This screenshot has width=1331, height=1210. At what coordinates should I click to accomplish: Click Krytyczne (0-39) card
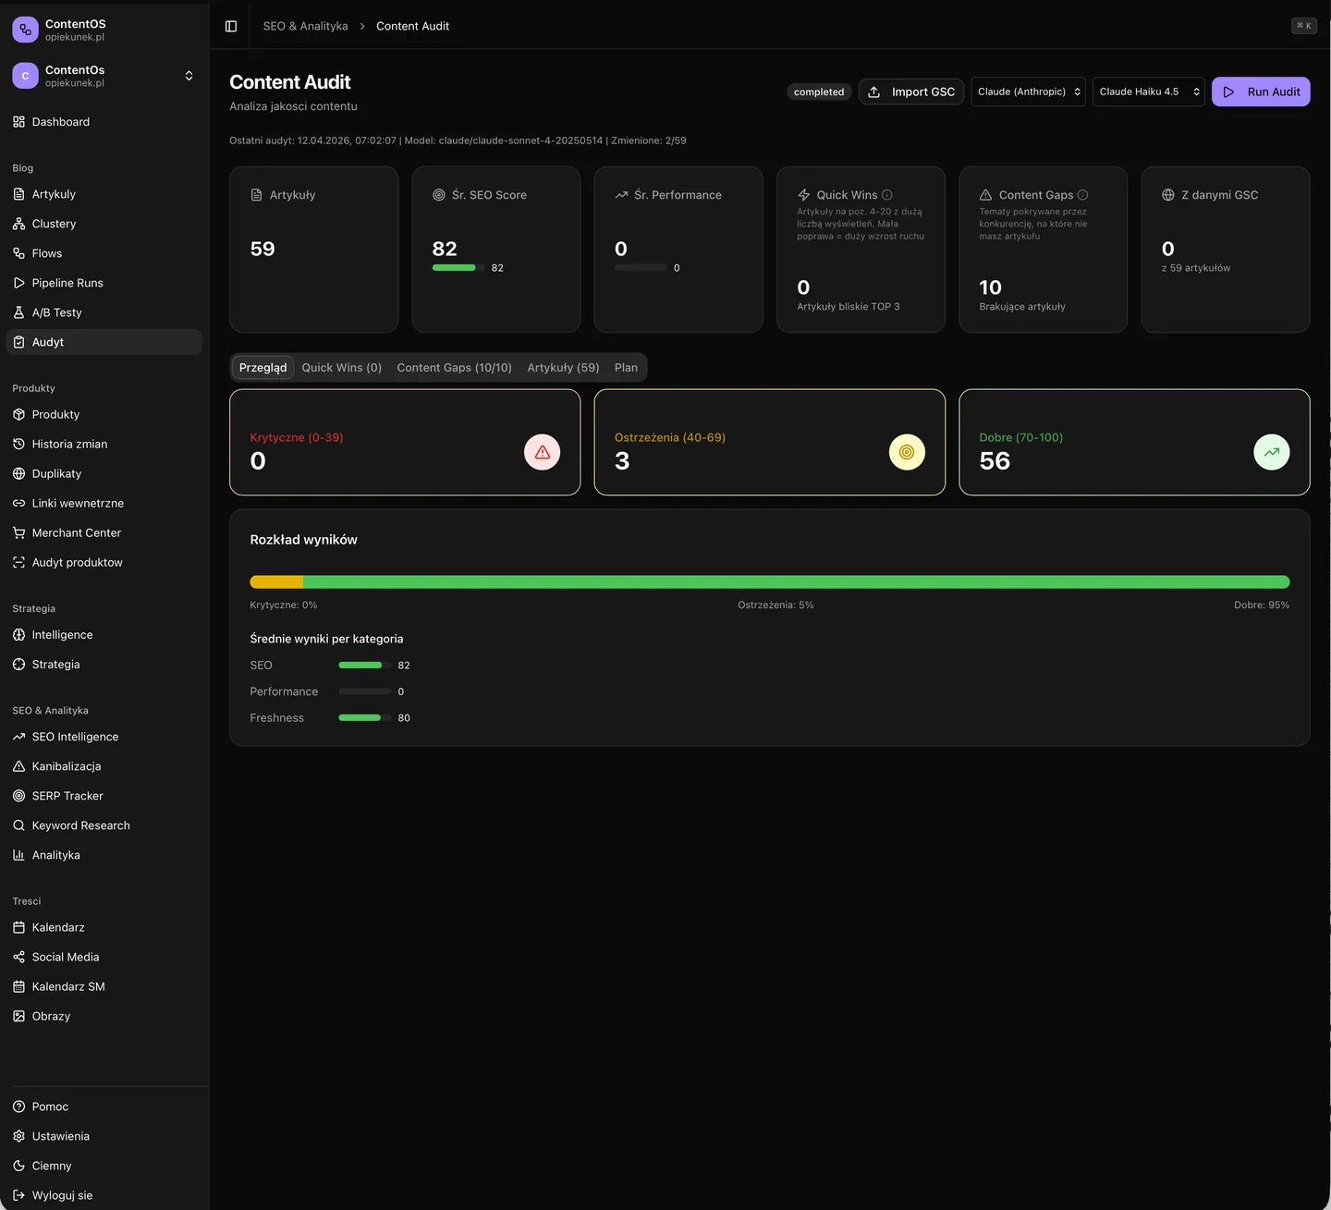pos(405,442)
